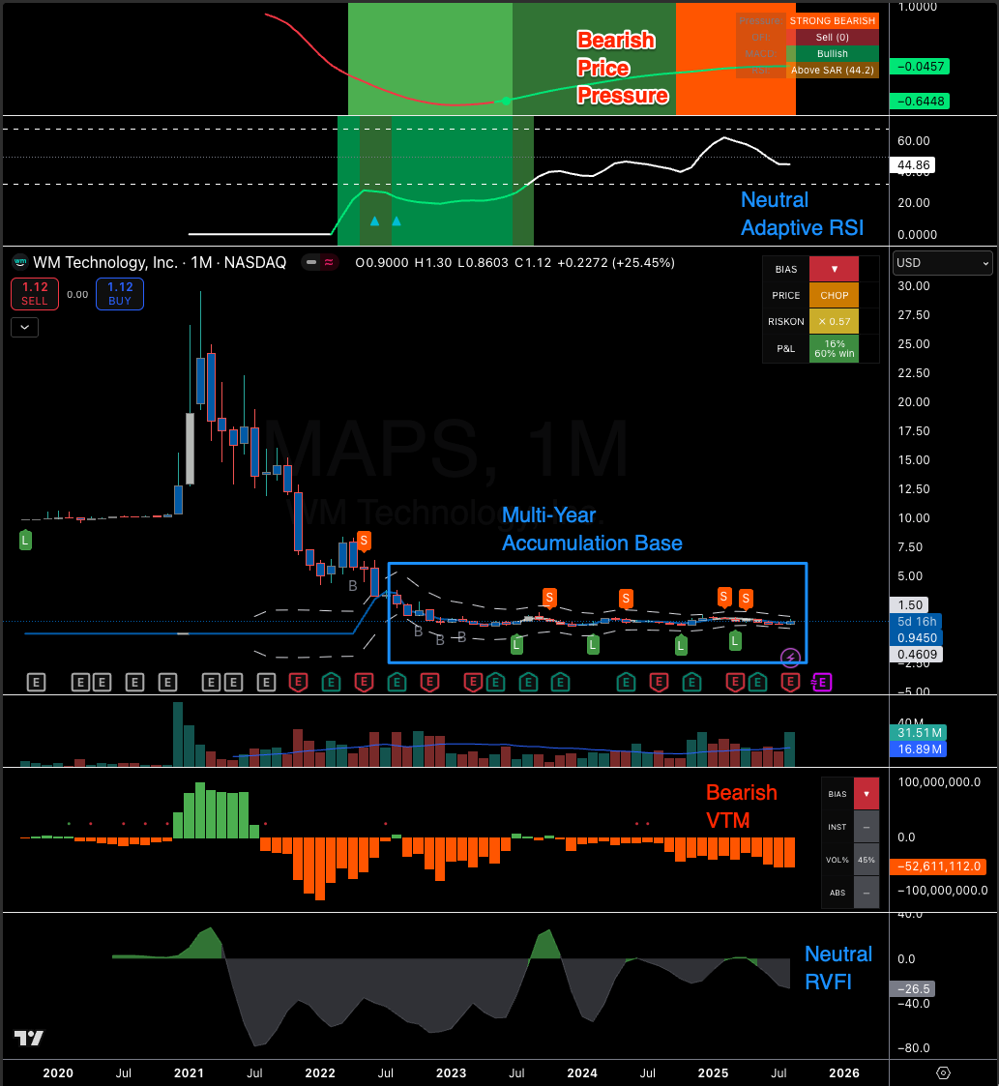The width and height of the screenshot is (999, 1086).
Task: Click the WM Technology symbol logo icon
Action: tap(19, 262)
